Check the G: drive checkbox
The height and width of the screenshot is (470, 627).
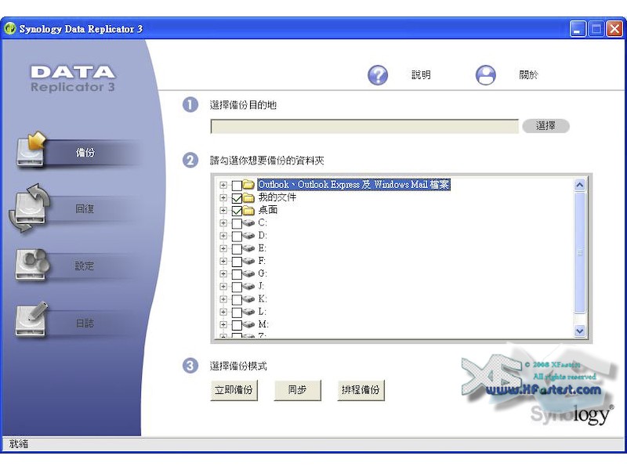pos(237,274)
